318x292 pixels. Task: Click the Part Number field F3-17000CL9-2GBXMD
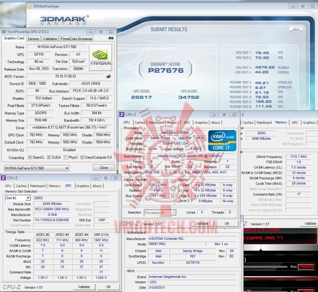(x=52, y=220)
